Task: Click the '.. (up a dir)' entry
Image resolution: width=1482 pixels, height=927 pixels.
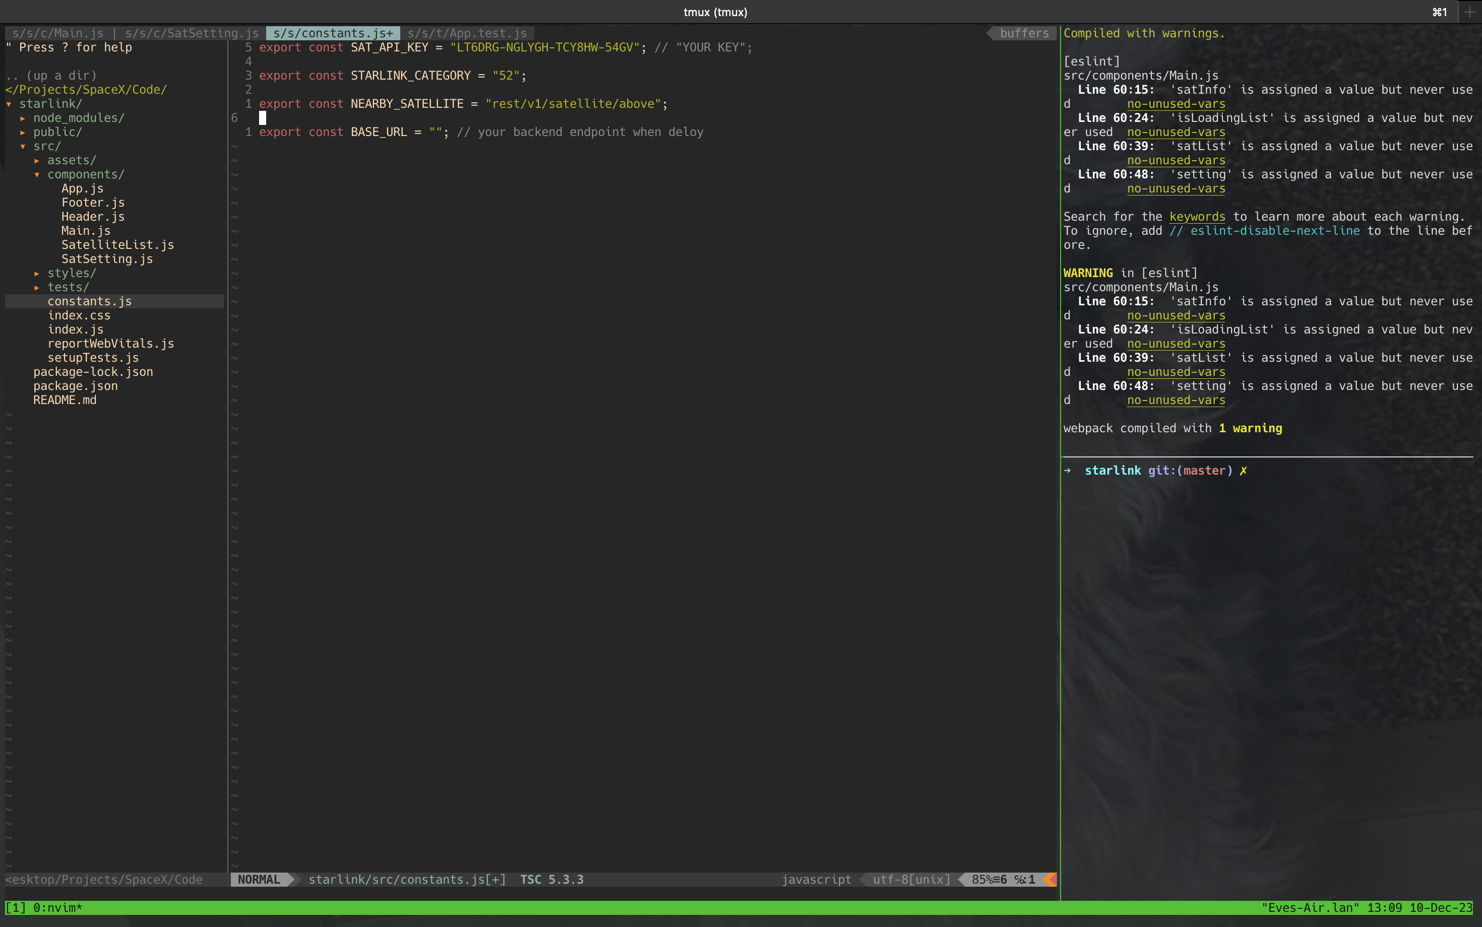Action: pyautogui.click(x=51, y=76)
